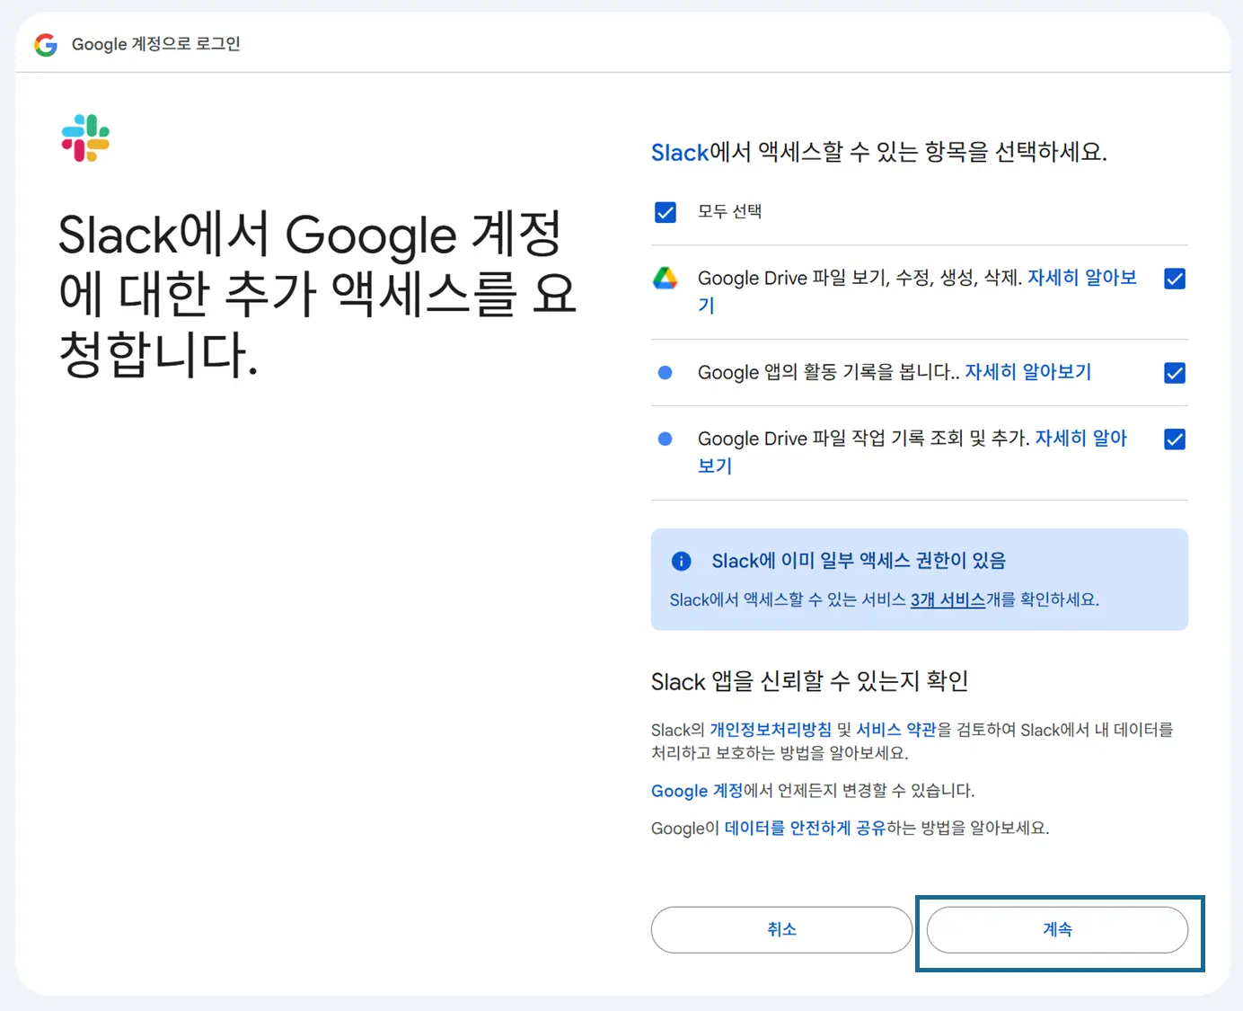Image resolution: width=1243 pixels, height=1011 pixels.
Task: Open Slack's 개인정보처리방침 link
Action: 771,730
